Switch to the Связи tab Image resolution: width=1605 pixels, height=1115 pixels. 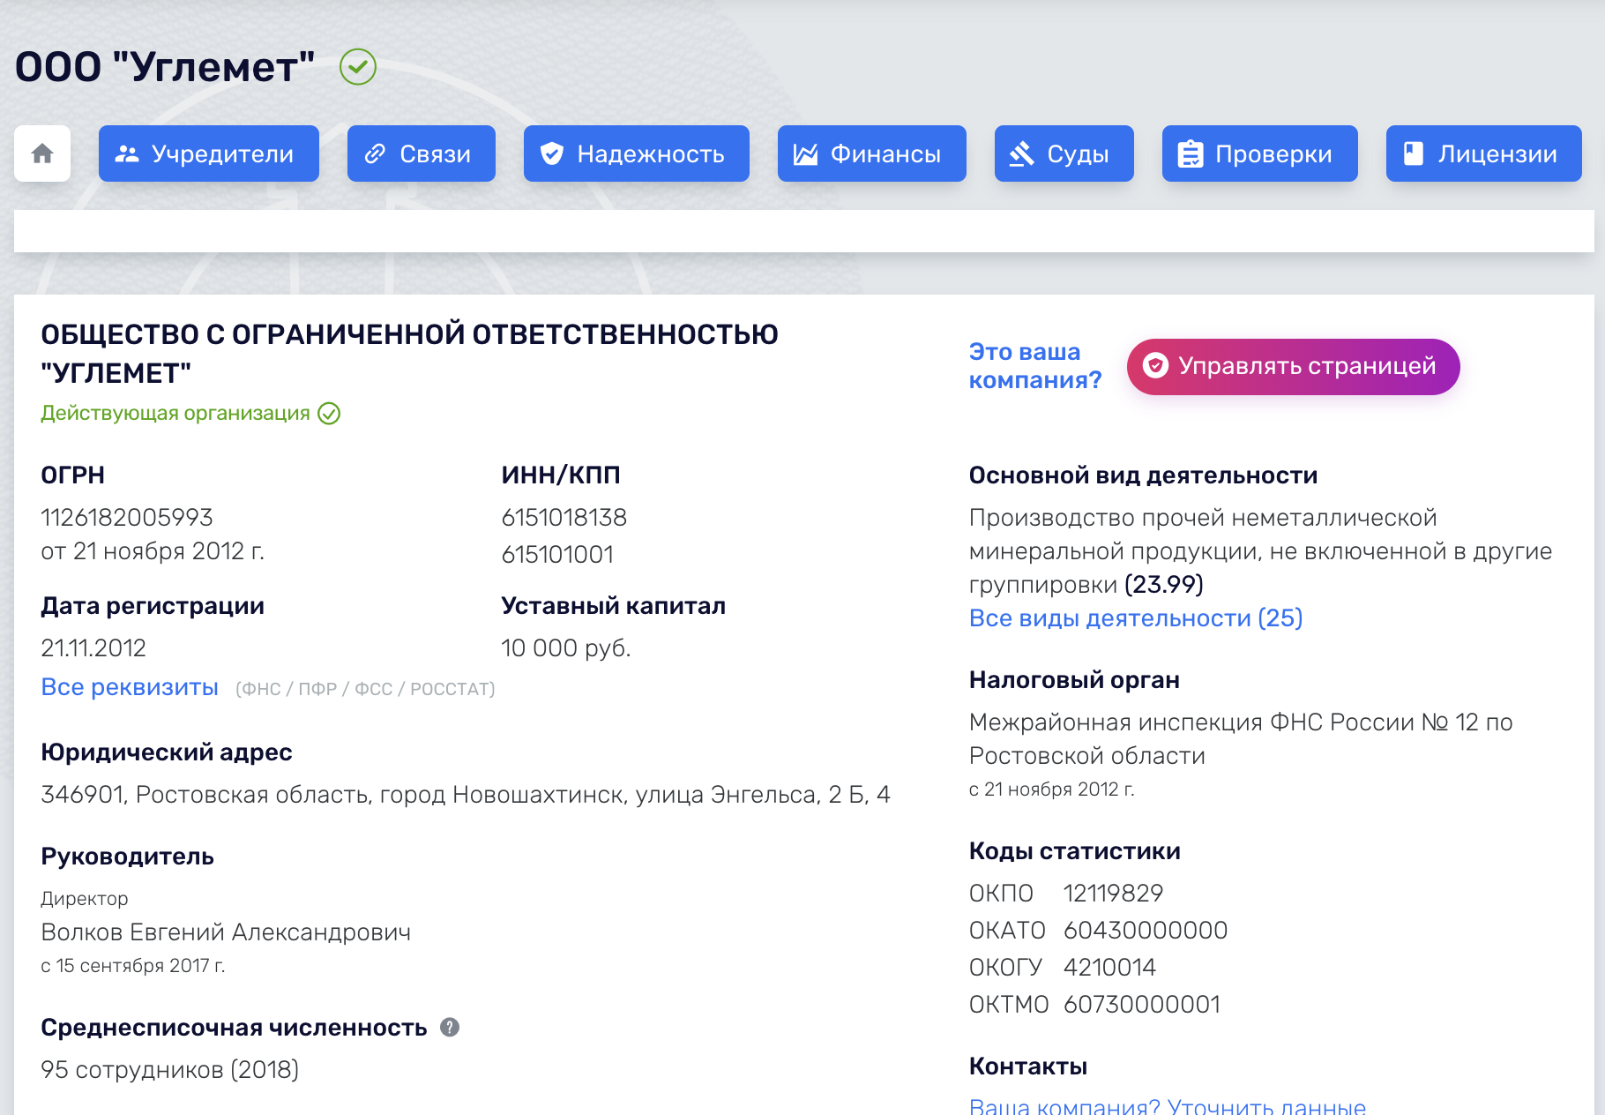tap(422, 153)
